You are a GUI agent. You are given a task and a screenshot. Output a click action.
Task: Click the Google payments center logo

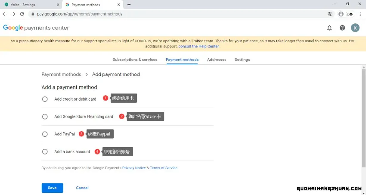(36, 28)
